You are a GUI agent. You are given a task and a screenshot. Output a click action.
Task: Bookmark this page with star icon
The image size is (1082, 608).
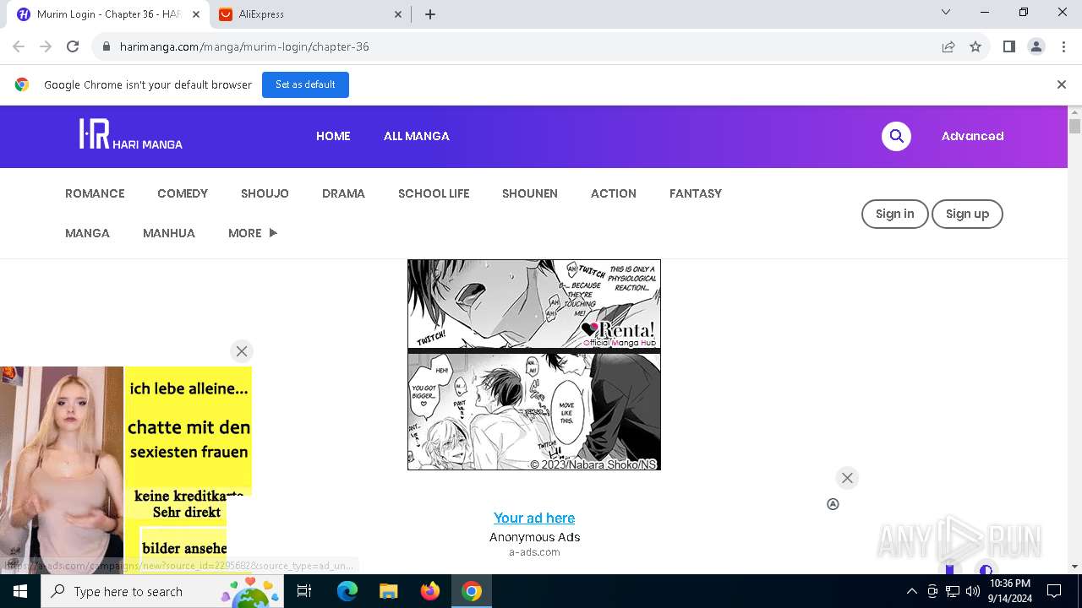pyautogui.click(x=975, y=46)
